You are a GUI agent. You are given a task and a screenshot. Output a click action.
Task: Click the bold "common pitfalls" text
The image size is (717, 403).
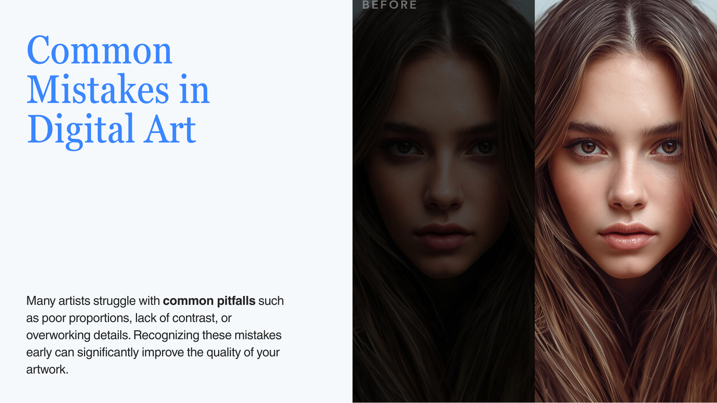[209, 301]
